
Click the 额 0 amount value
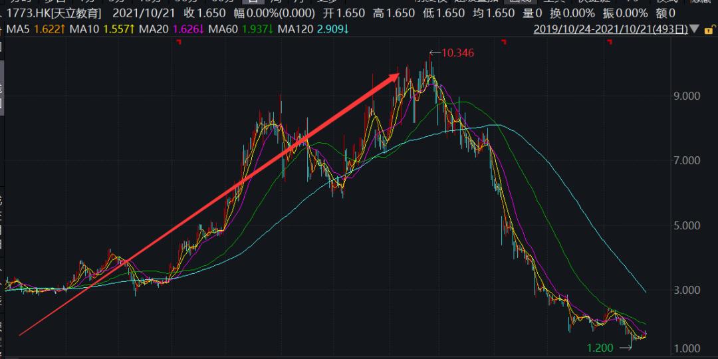coord(665,13)
